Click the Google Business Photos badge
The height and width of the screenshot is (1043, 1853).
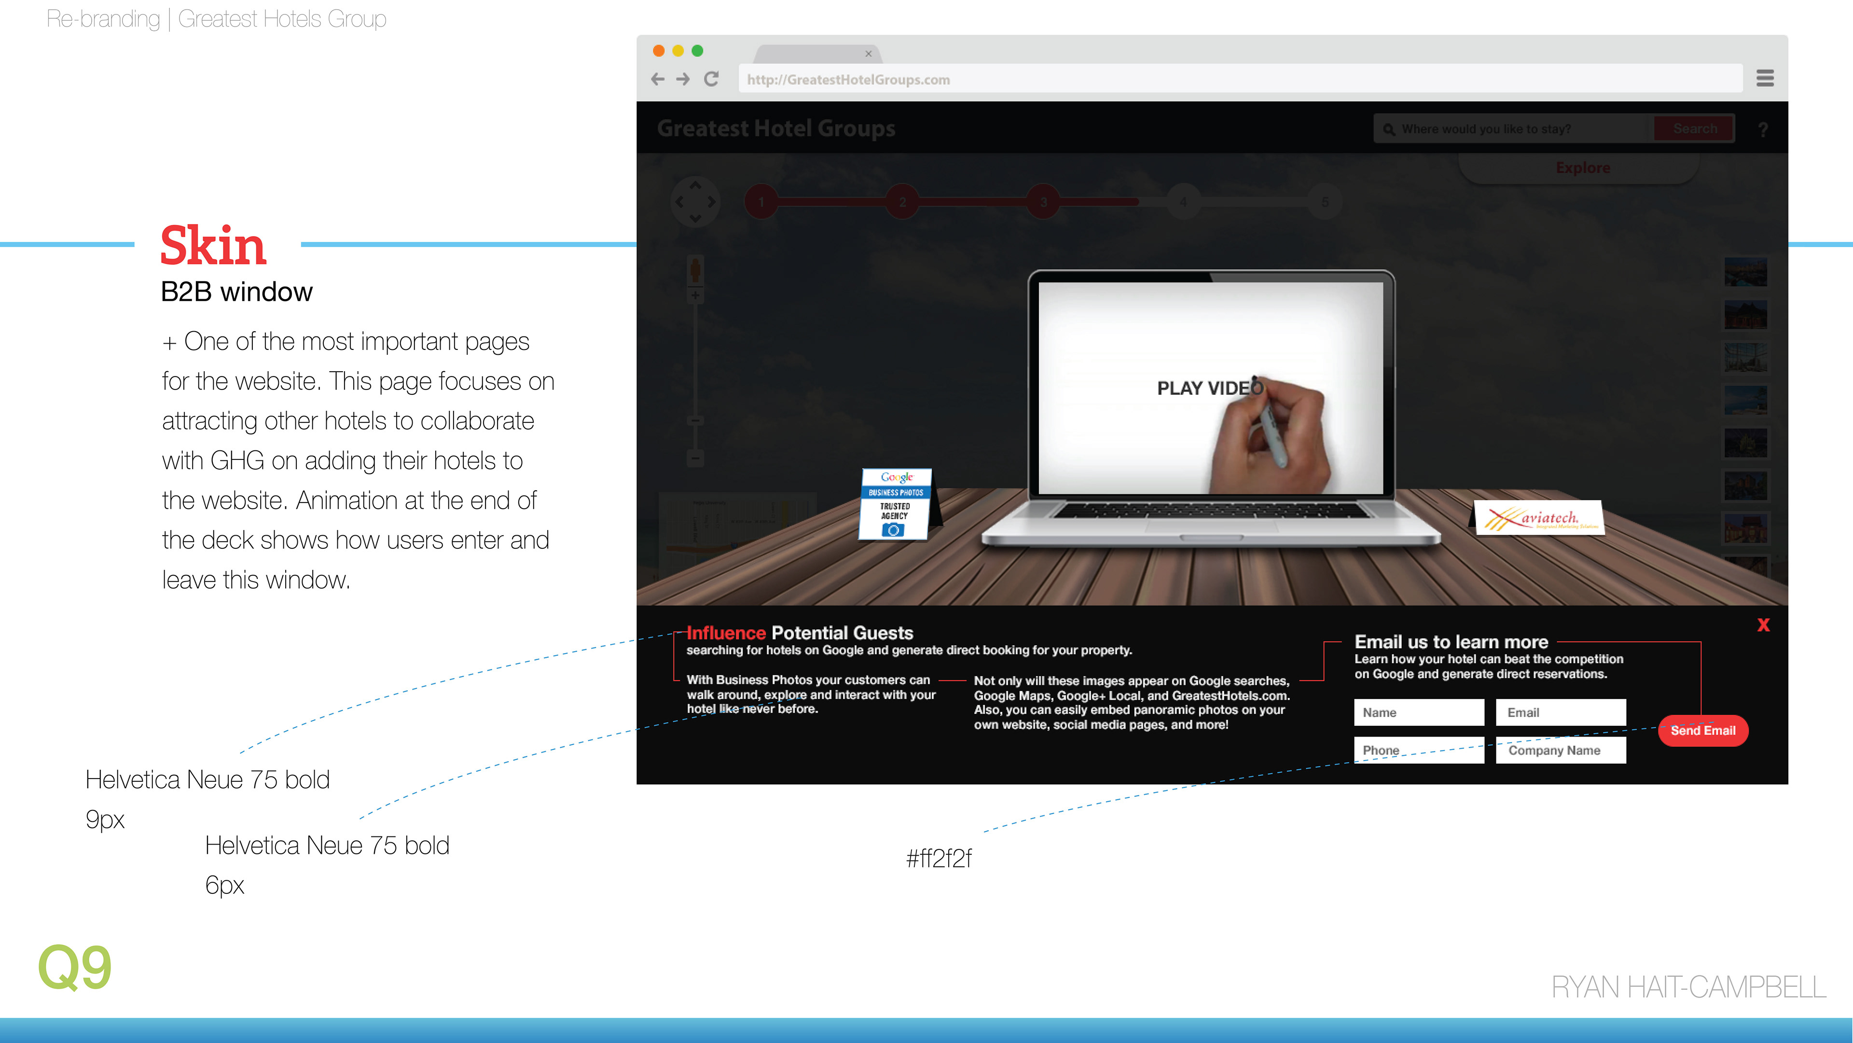point(895,504)
